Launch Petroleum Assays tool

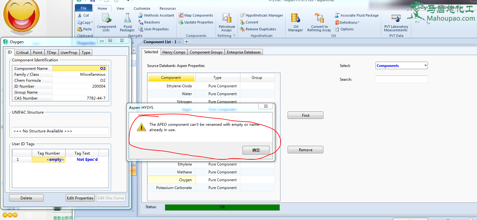pos(227,23)
